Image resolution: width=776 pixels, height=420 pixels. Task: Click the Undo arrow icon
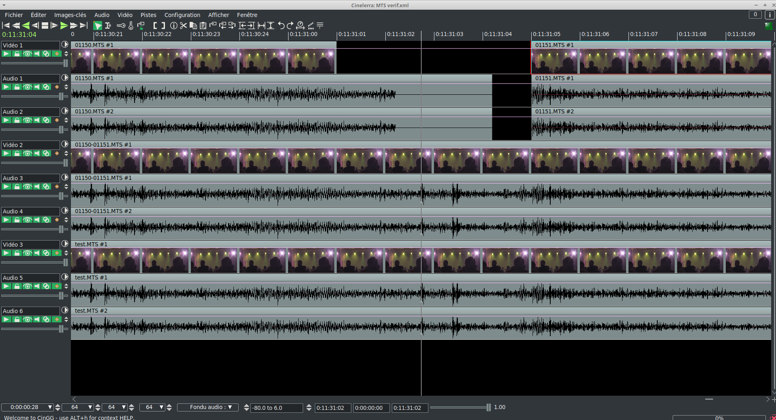point(281,26)
